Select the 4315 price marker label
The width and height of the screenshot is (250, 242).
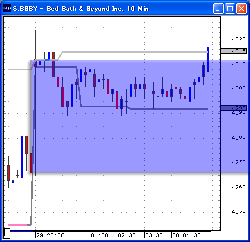pyautogui.click(x=234, y=51)
